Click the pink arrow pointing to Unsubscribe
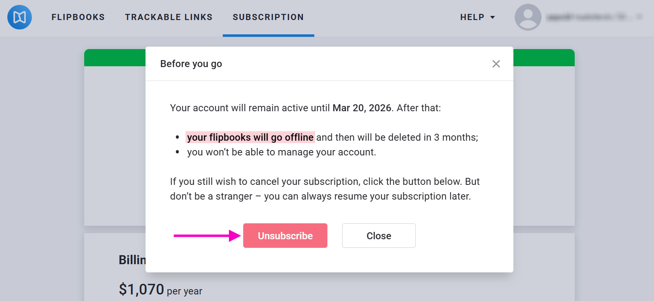 point(206,236)
